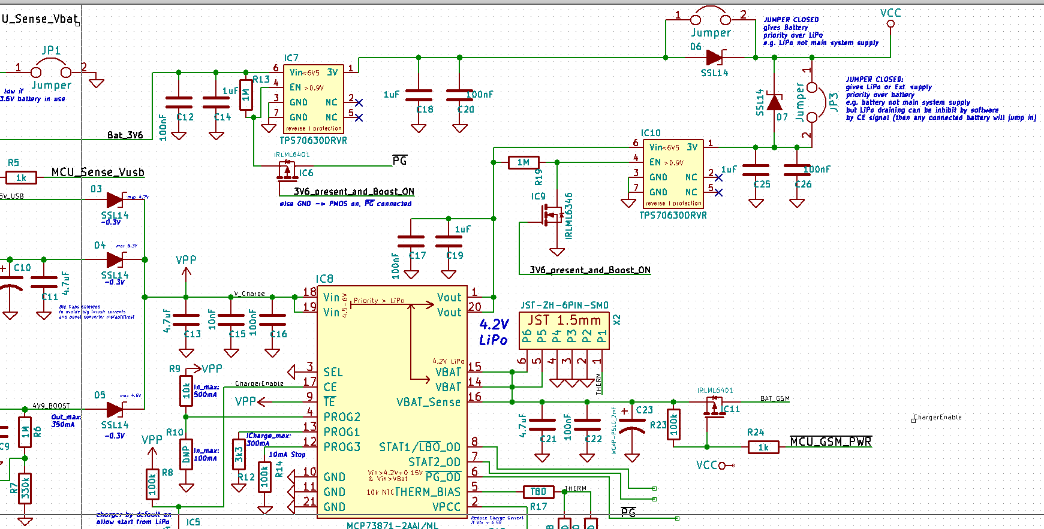This screenshot has height=529, width=1044.
Task: Select capacitor C11
Action: (x=44, y=282)
